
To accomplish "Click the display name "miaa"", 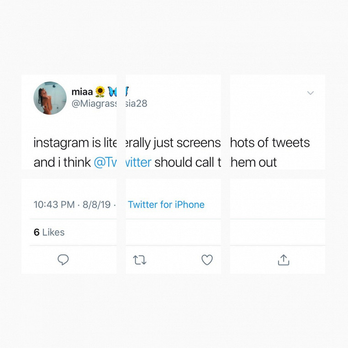I will pyautogui.click(x=82, y=92).
